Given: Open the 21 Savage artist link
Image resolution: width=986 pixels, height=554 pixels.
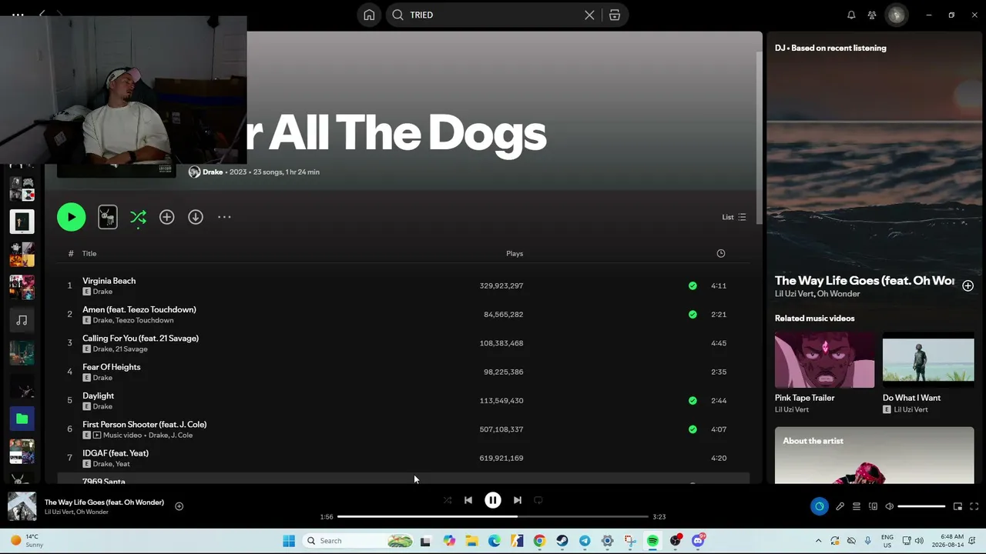Looking at the screenshot, I should 132,349.
